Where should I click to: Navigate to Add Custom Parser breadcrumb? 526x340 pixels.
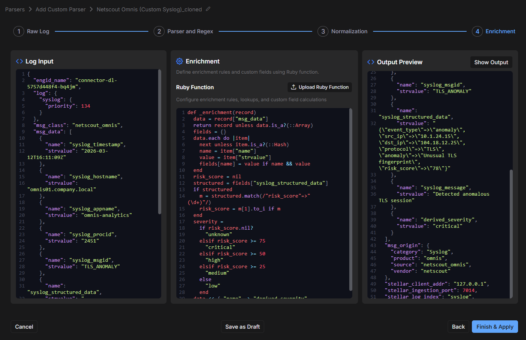point(61,9)
